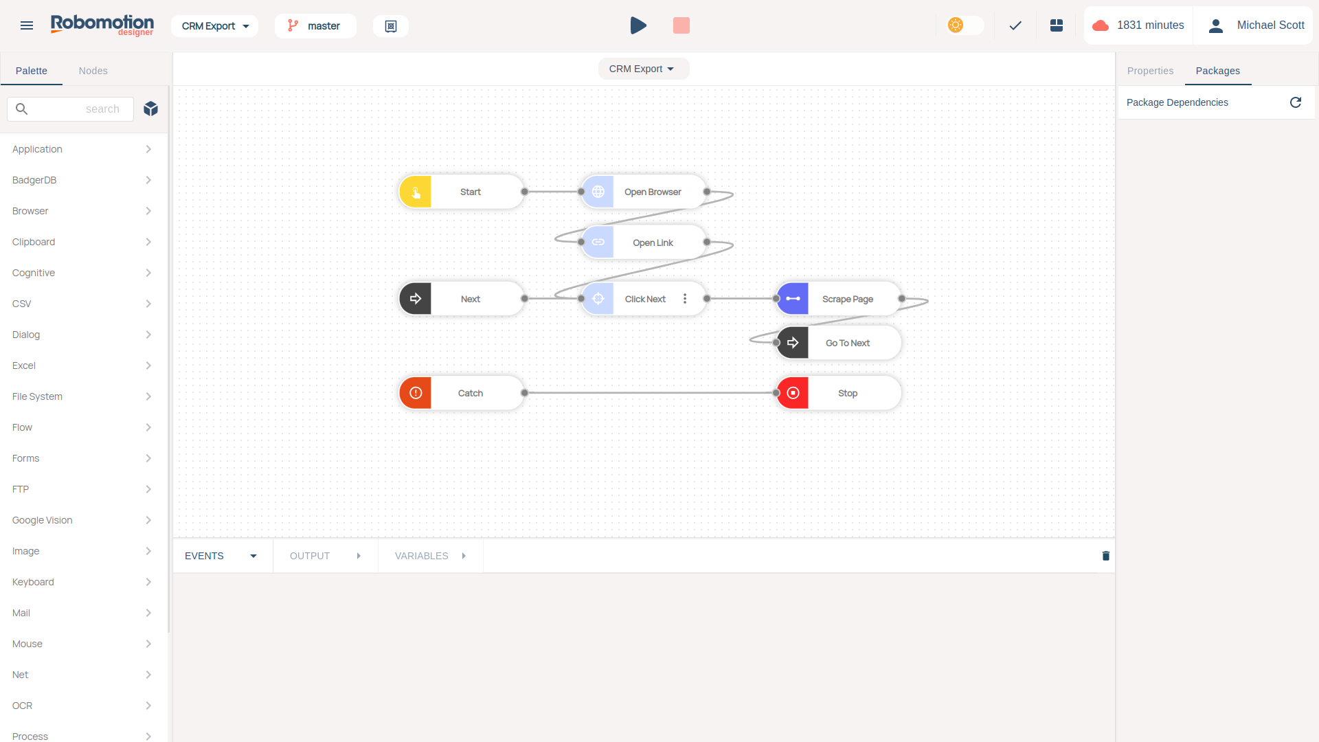This screenshot has width=1319, height=742.
Task: Open Michael Scott user profile
Action: click(x=1216, y=25)
